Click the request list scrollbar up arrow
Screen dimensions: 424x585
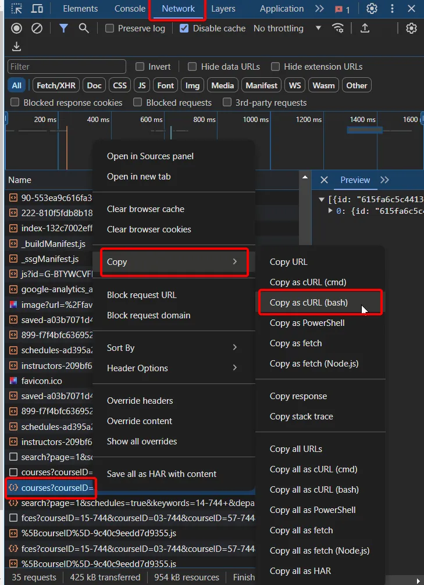[x=305, y=177]
